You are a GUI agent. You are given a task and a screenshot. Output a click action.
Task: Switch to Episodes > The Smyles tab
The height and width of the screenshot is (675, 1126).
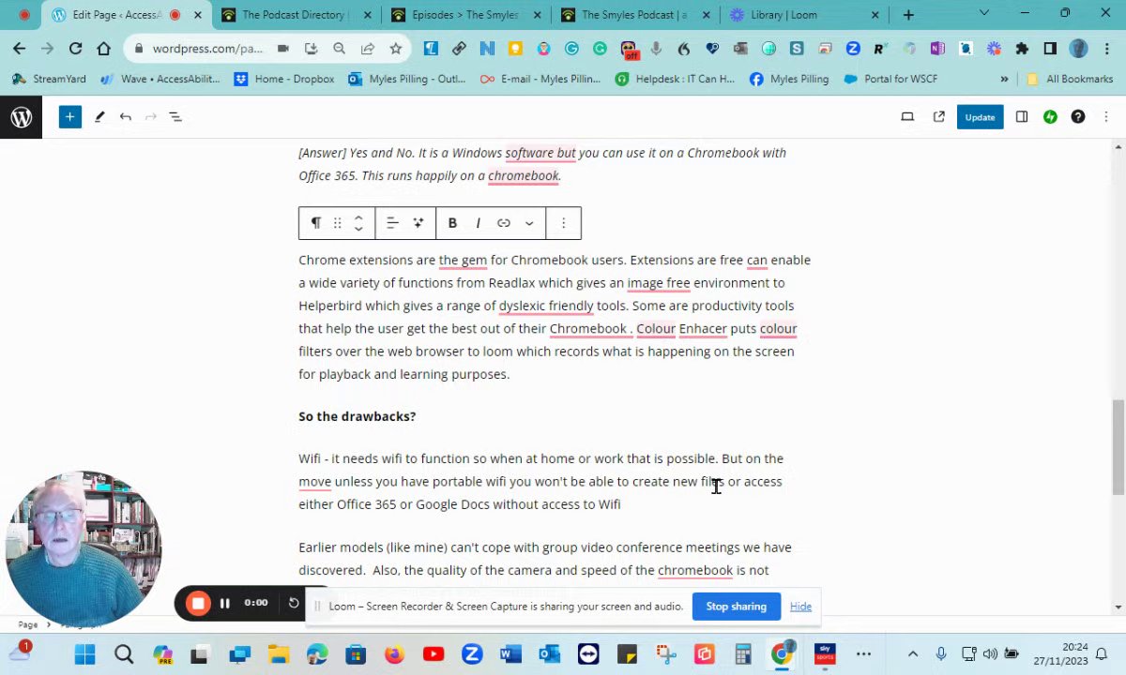coord(465,15)
